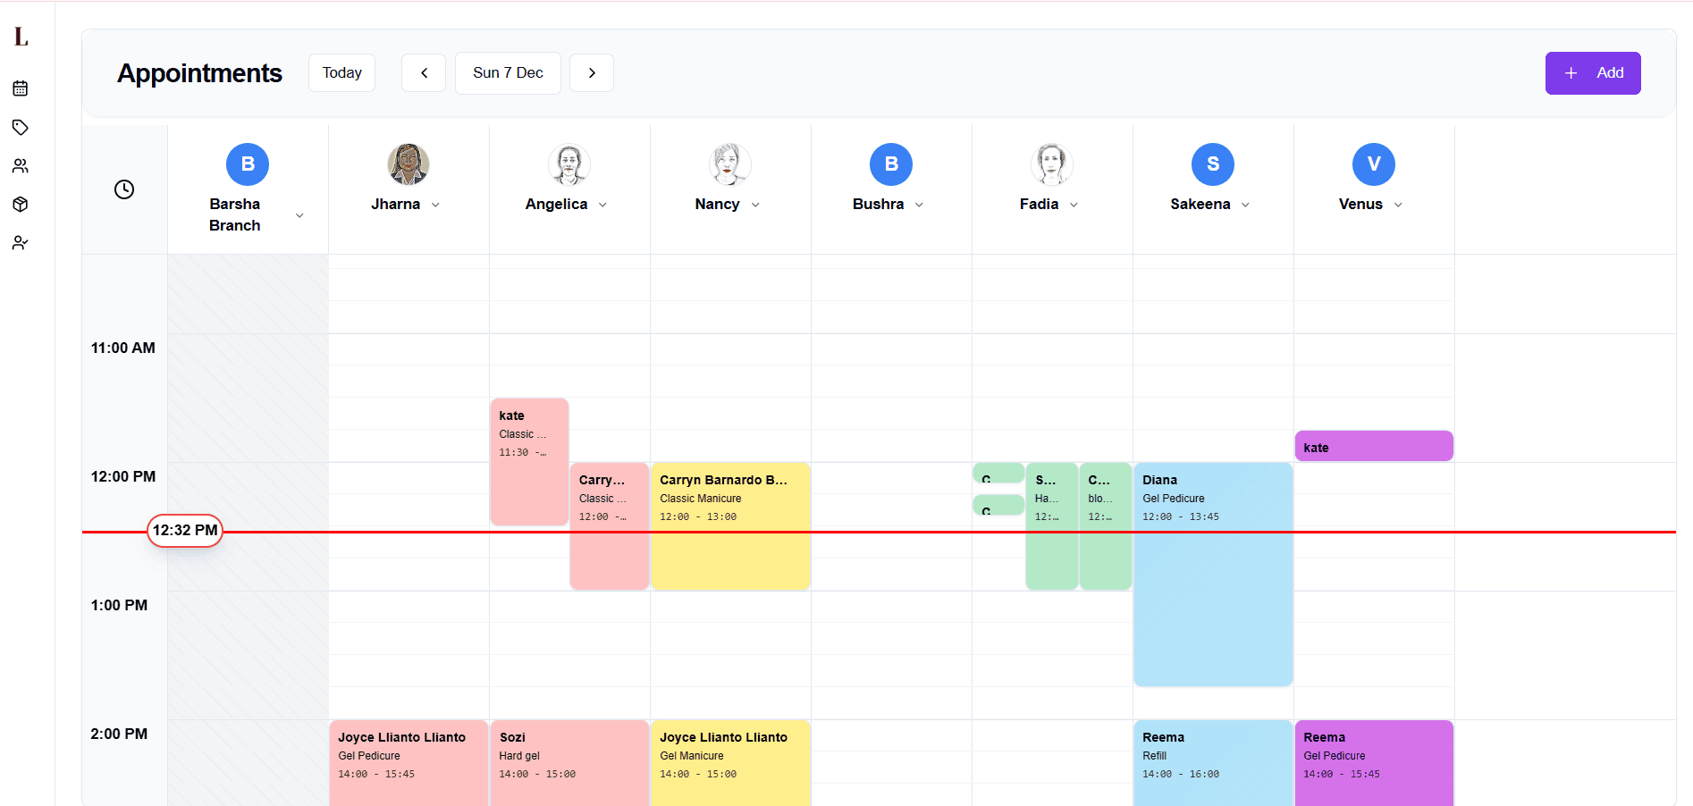Viewport: 1693px width, 806px height.
Task: Click the purple Add button
Action: click(x=1592, y=73)
